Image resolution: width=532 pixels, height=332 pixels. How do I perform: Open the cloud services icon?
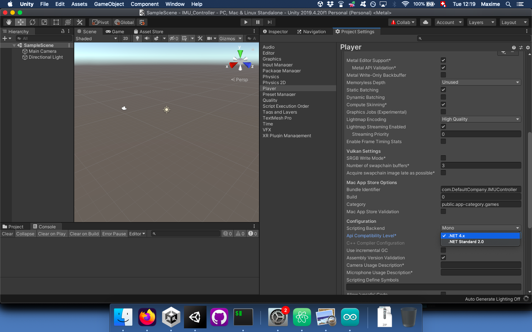[426, 22]
